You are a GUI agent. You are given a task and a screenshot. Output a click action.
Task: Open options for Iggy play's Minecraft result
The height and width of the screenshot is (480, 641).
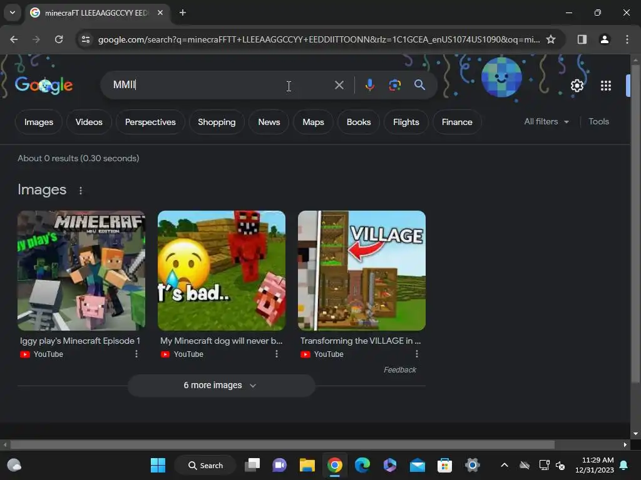click(136, 354)
